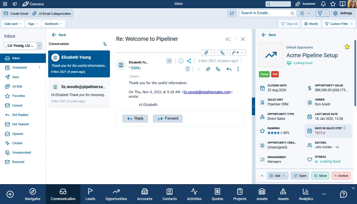Show Unread emails

[x=23, y=105]
